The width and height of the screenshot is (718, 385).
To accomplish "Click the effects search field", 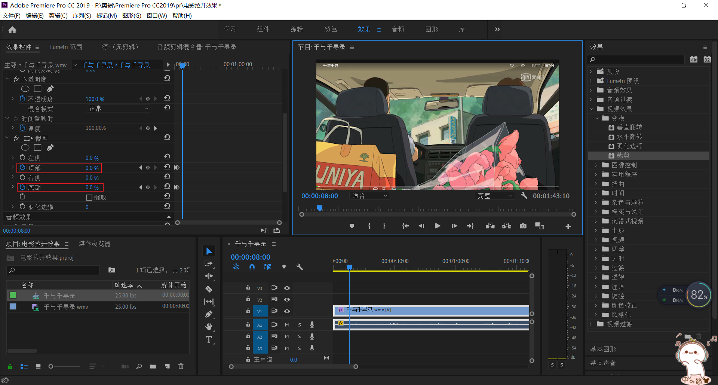I will [636, 59].
